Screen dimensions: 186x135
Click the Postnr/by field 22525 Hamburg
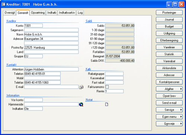pyautogui.click(x=51, y=47)
